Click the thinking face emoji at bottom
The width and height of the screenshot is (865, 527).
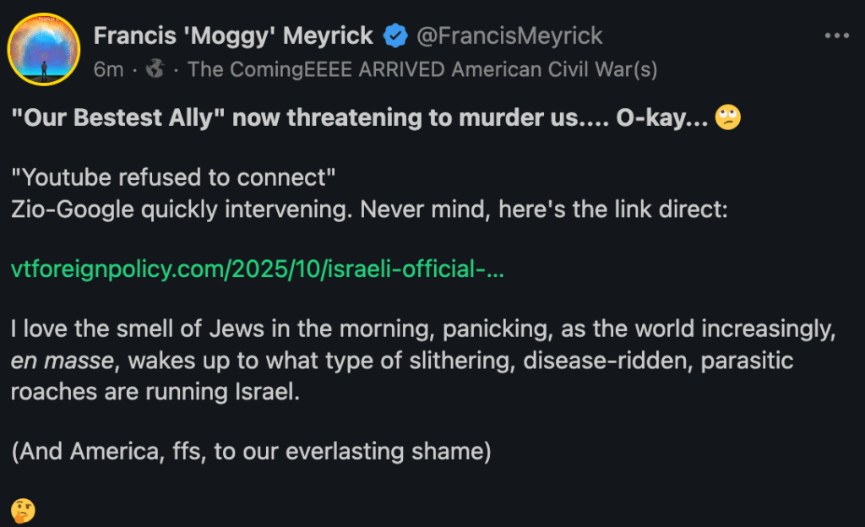pyautogui.click(x=23, y=510)
